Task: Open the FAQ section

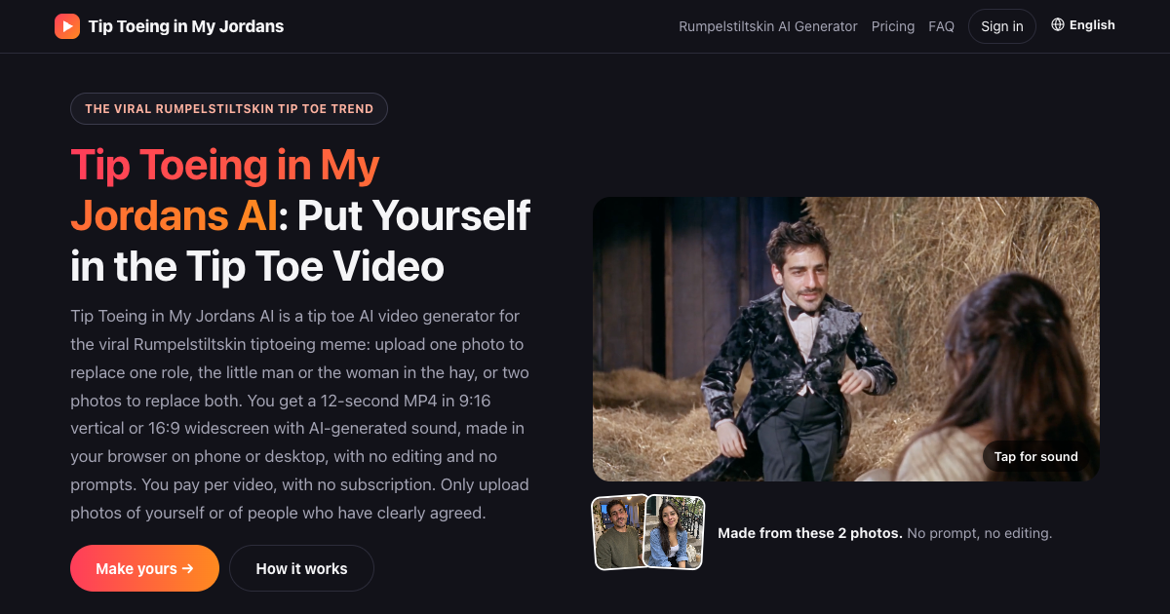Action: [942, 26]
